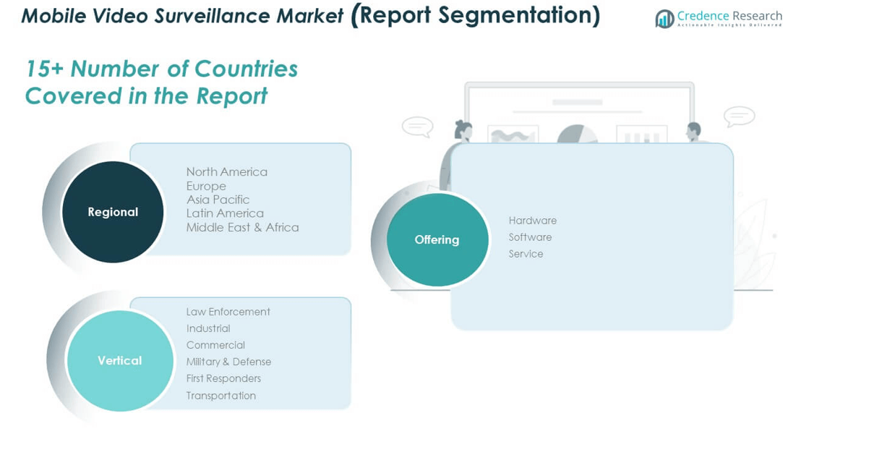Screen dimensions: 895x460
Task: Select the pie chart graphic on the monitor
Action: pos(577,135)
